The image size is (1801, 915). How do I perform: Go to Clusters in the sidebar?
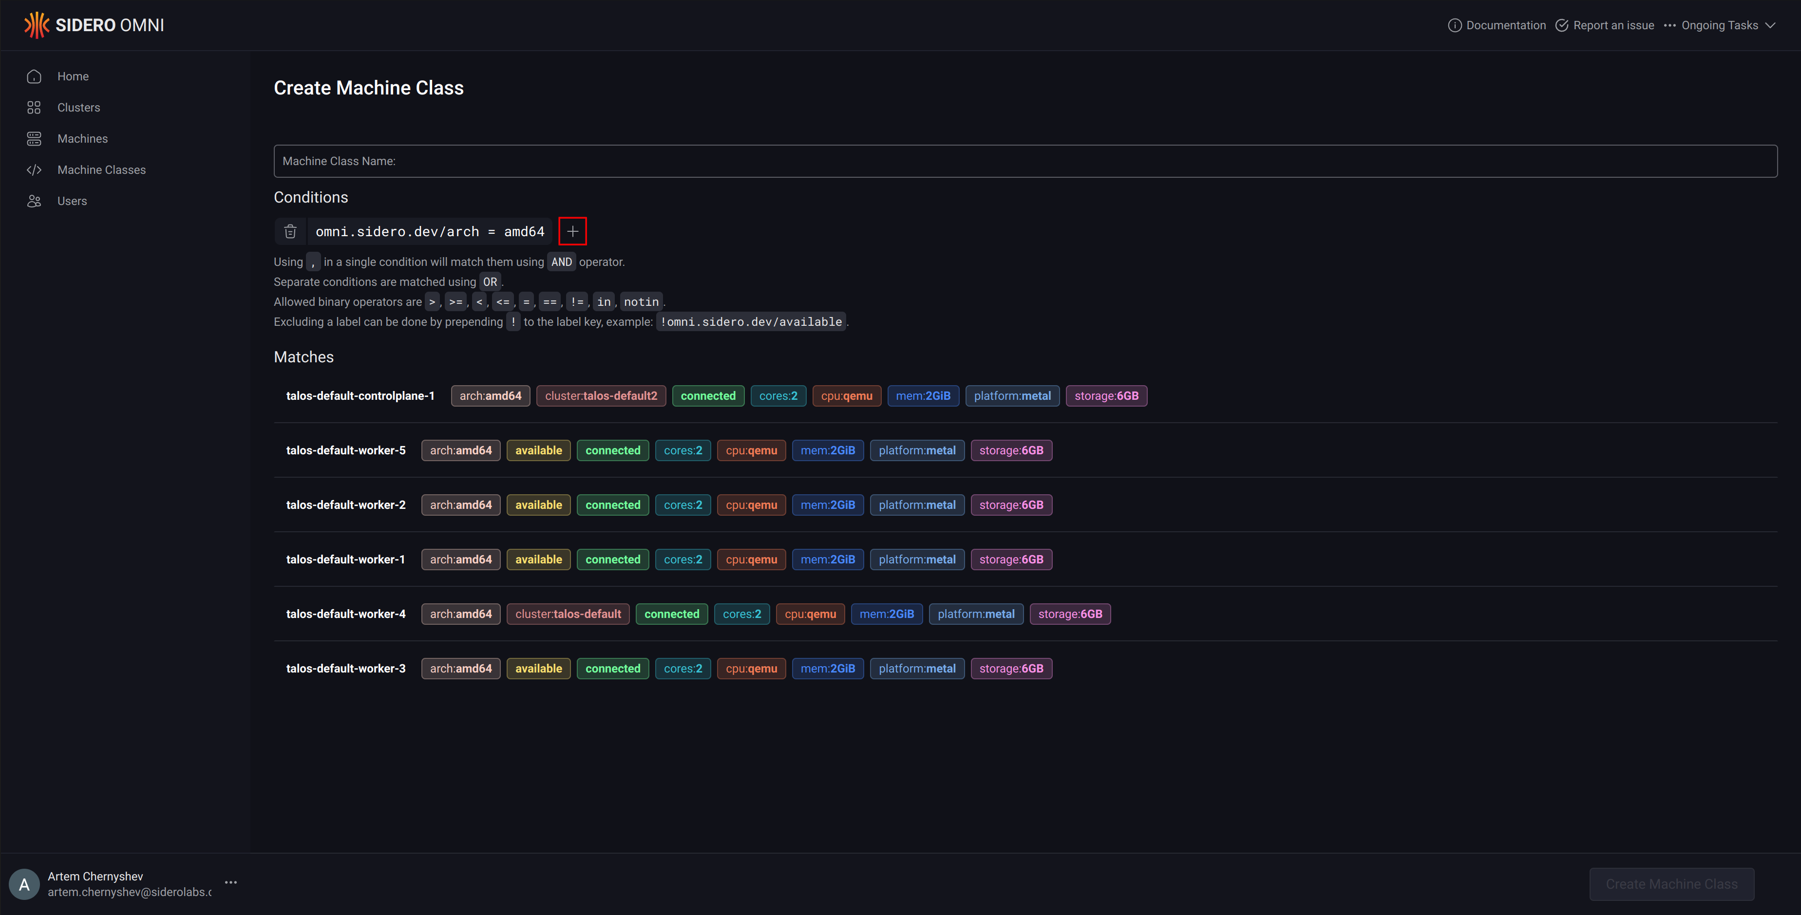point(78,108)
